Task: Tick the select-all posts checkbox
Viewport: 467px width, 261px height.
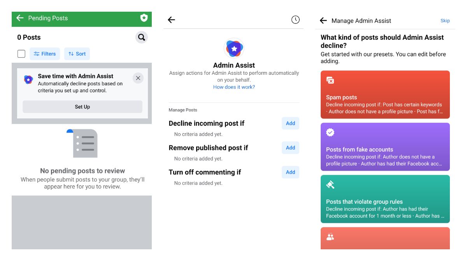Action: pos(21,54)
